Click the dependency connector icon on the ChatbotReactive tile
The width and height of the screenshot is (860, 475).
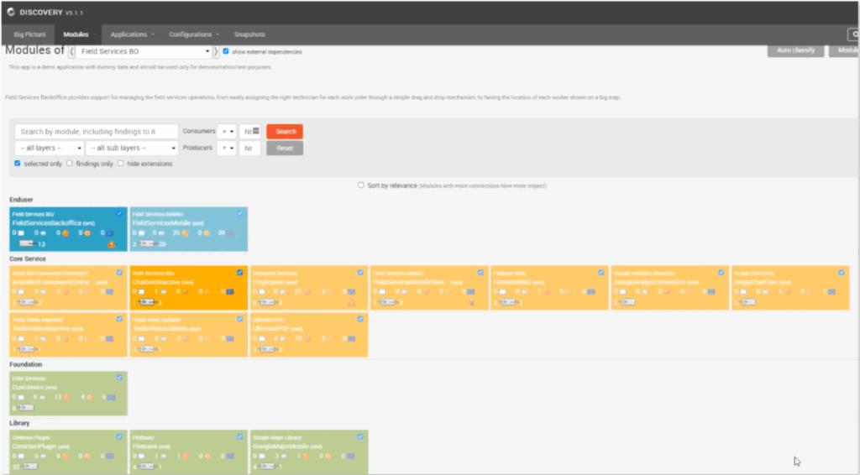[x=146, y=301]
